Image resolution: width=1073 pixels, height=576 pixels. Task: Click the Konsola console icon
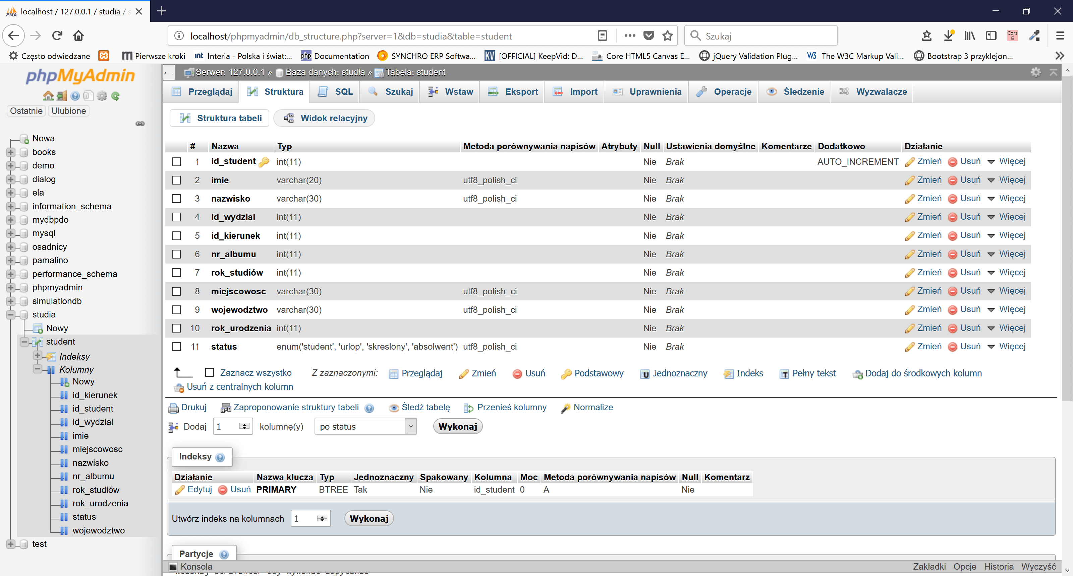pos(172,566)
